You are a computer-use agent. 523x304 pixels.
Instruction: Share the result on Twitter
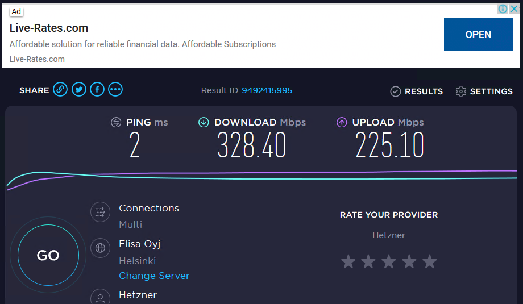point(78,89)
